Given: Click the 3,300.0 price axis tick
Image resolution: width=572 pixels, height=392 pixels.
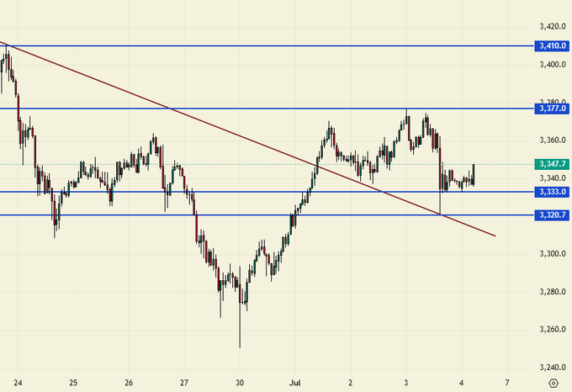Looking at the screenshot, I should [x=551, y=254].
